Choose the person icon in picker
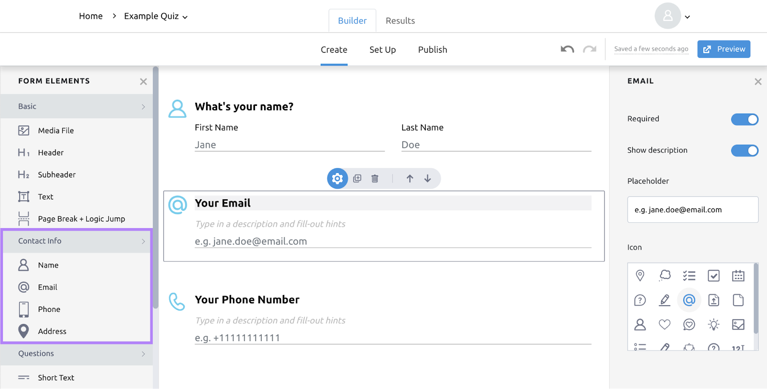This screenshot has height=389, width=767. point(640,325)
